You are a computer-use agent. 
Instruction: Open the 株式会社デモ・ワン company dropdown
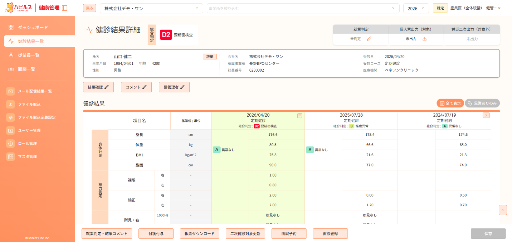(151, 8)
